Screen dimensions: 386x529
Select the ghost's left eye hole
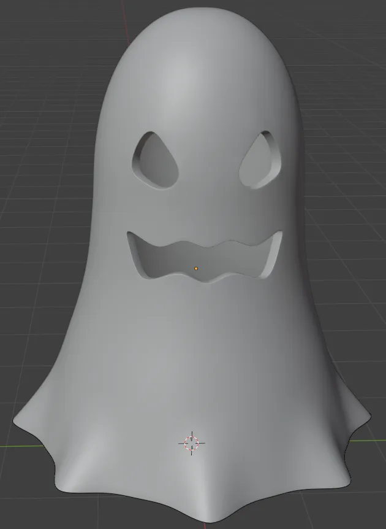[x=156, y=160]
